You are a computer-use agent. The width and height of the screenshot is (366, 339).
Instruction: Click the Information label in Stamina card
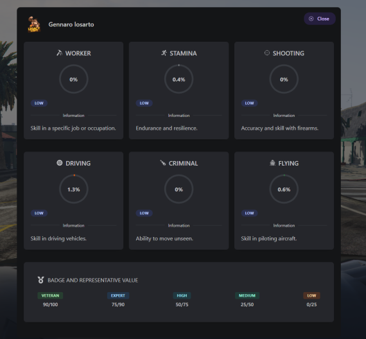179,116
